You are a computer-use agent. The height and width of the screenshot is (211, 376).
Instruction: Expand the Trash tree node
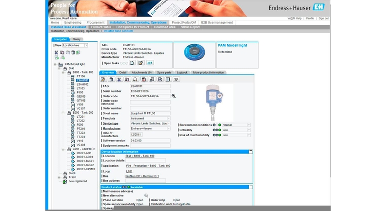(x=59, y=177)
